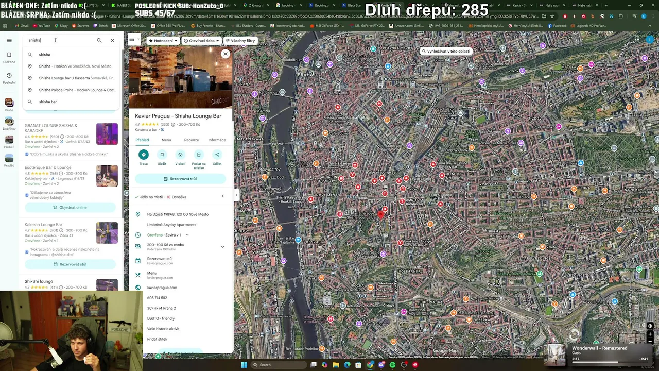Open File Explorer from the taskbar
This screenshot has height=371, width=659.
click(336, 365)
